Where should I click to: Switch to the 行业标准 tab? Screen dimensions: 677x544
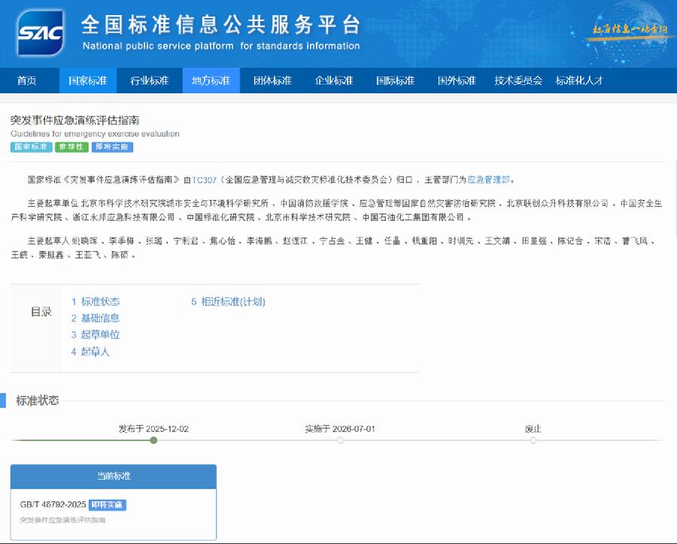click(149, 80)
